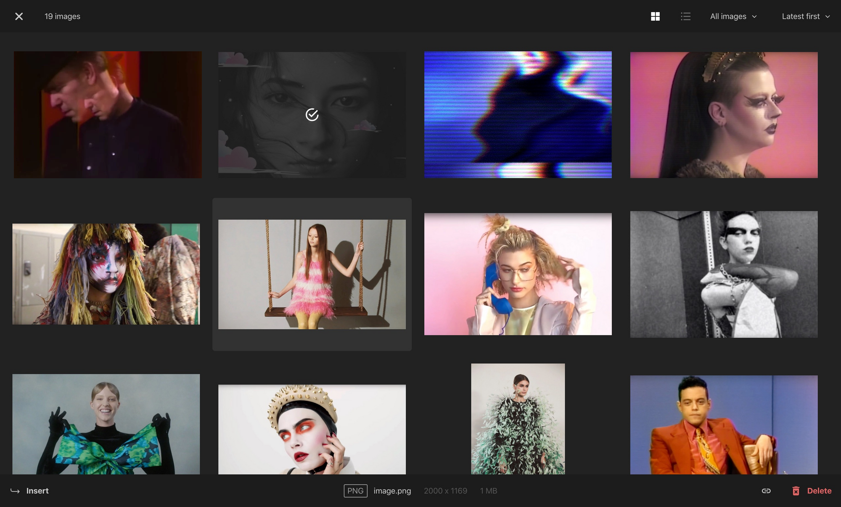Select woman with blue telephone thumbnail
Viewport: 841px width, 507px height.
[518, 274]
